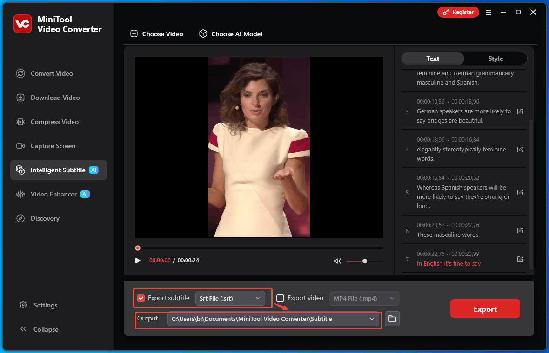Toggle the Export subtitle checkbox off
This screenshot has height=353, width=549.
point(141,298)
